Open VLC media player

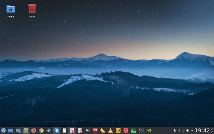point(110,131)
